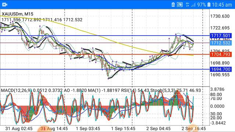The height and width of the screenshot is (132, 235).
Task: Select the XAUUSDm, M15 chart title
Action: (18, 14)
